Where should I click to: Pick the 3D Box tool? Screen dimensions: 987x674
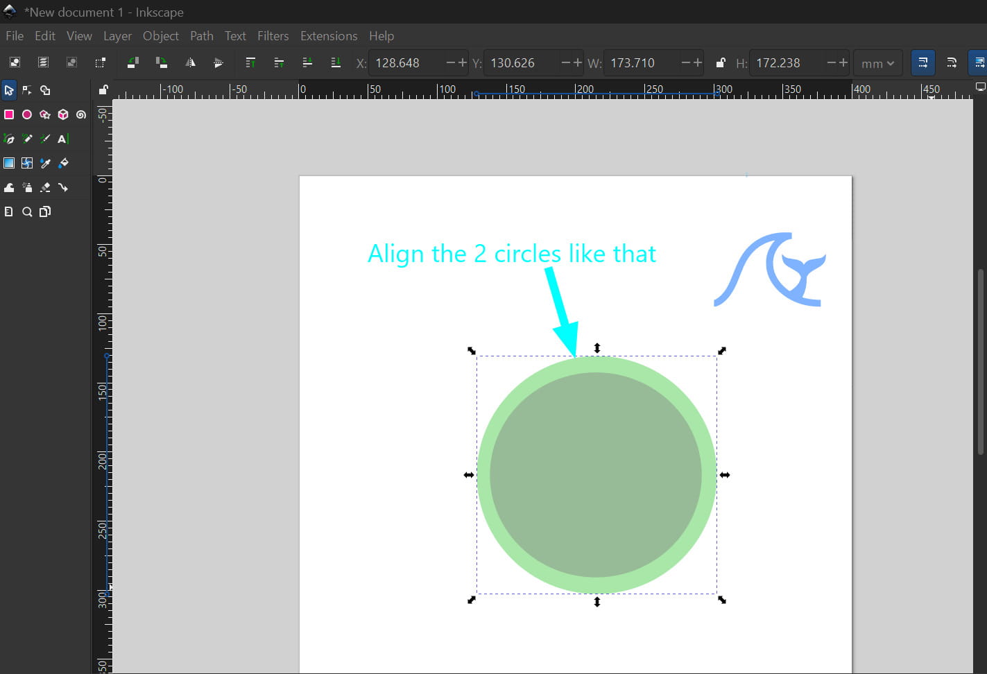(x=63, y=114)
